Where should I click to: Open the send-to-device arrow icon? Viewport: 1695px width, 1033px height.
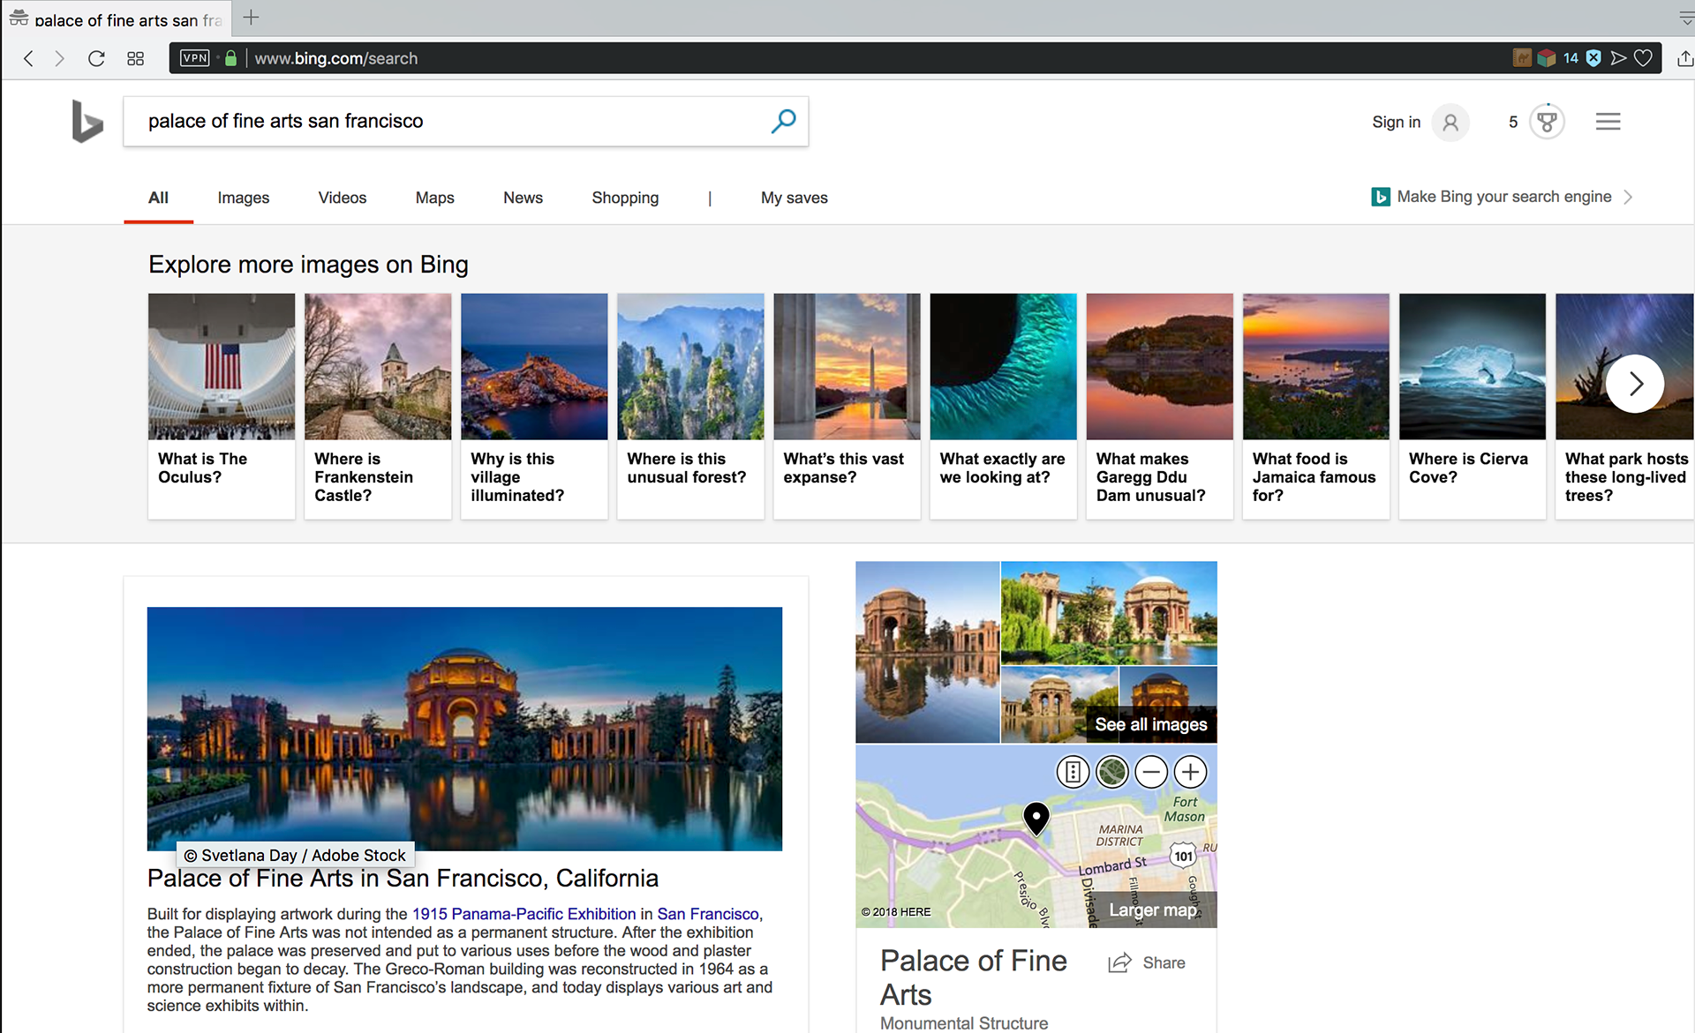1618,57
